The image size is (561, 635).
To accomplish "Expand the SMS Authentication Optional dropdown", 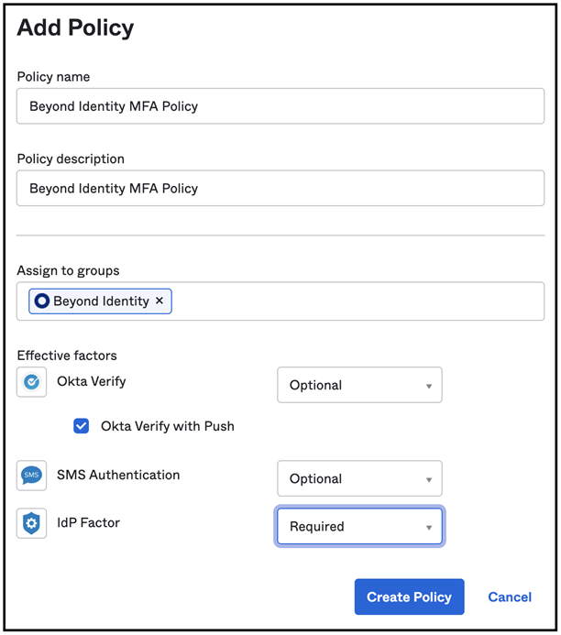I will (359, 479).
